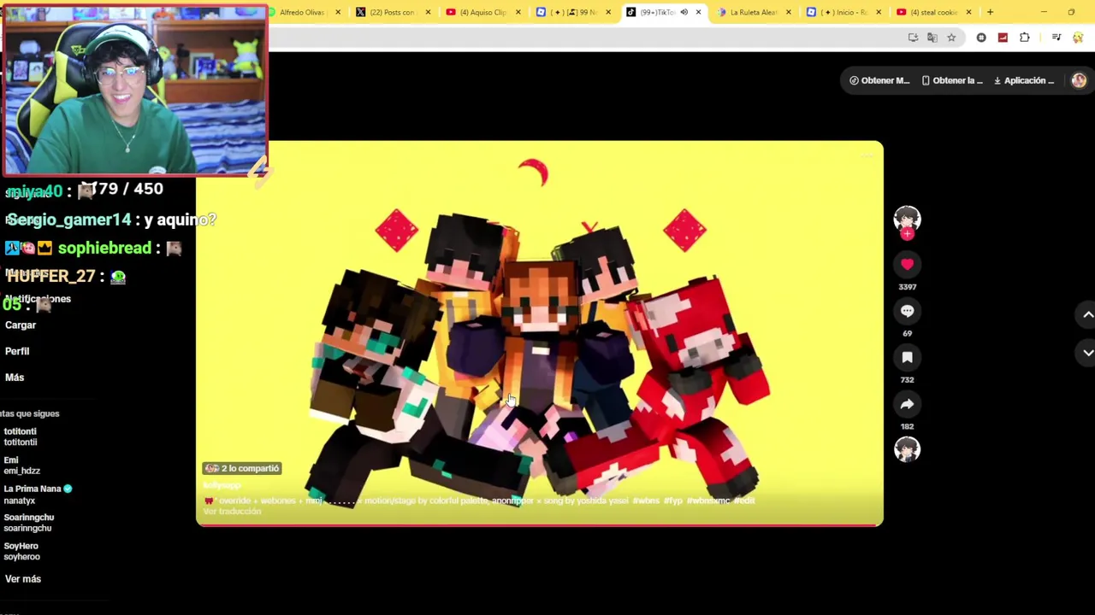Open the comments bubble showing 69
Viewport: 1095px width, 615px height.
[x=907, y=311]
